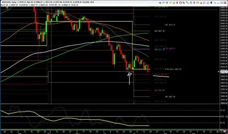Screen dimensions: 228x134
Task: Click the black trash can icon
Action: click(x=211, y=3)
